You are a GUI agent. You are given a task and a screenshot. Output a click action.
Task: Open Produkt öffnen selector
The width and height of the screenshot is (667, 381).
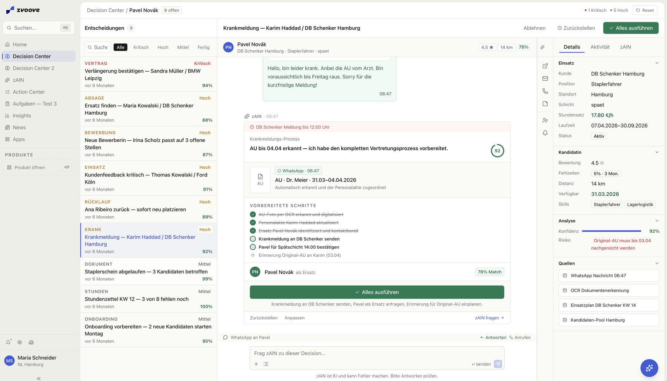tap(39, 167)
